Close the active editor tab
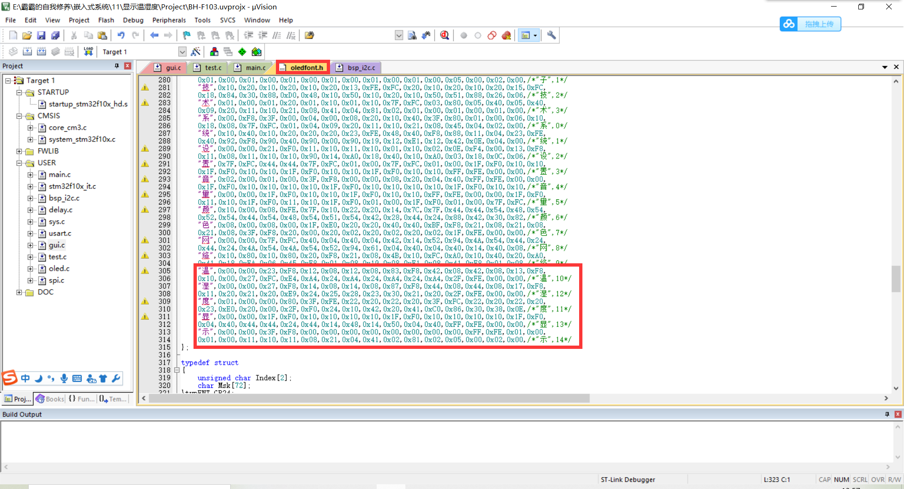904x489 pixels. pyautogui.click(x=896, y=67)
